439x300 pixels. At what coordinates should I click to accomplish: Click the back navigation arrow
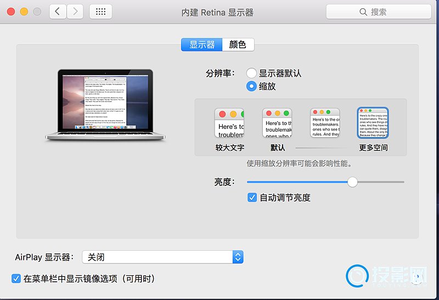58,12
